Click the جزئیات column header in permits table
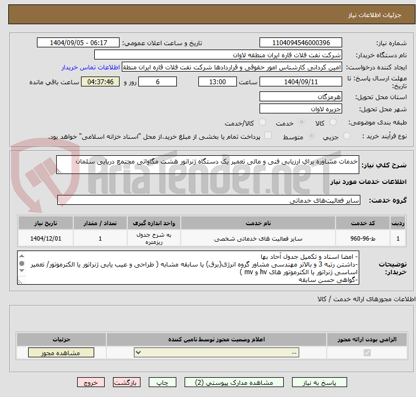The height and width of the screenshot is (397, 416). 61,339
